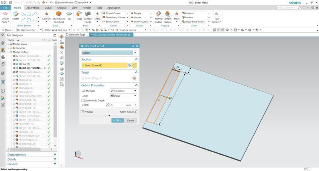This screenshot has height=171, width=319.
Task: Select the Louver punch tool
Action: pyautogui.click(x=136, y=17)
